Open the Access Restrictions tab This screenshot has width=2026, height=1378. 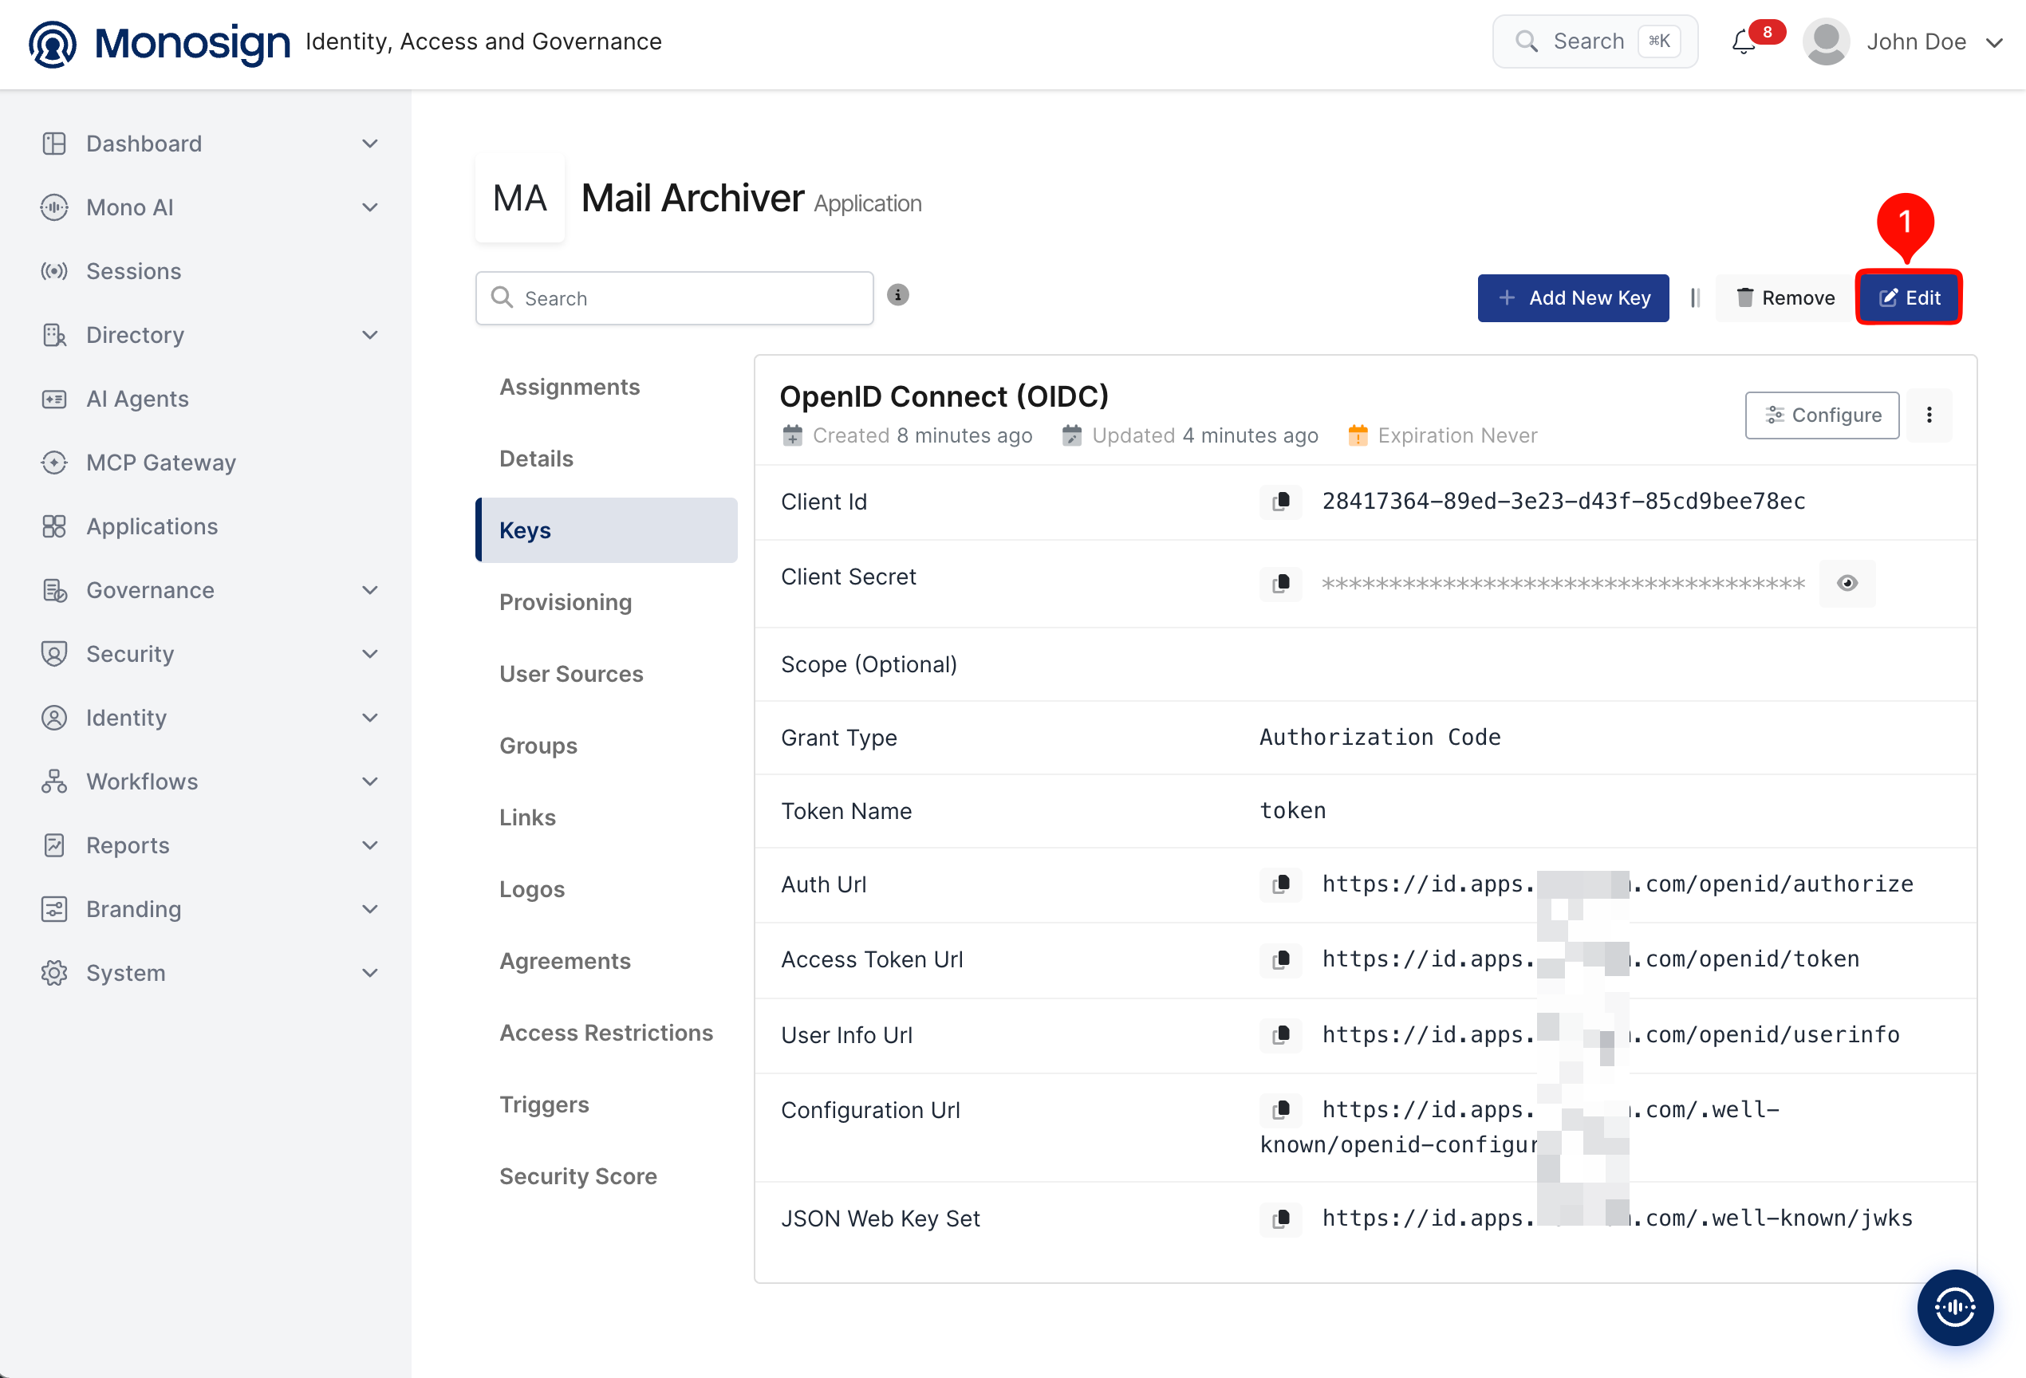click(606, 1033)
